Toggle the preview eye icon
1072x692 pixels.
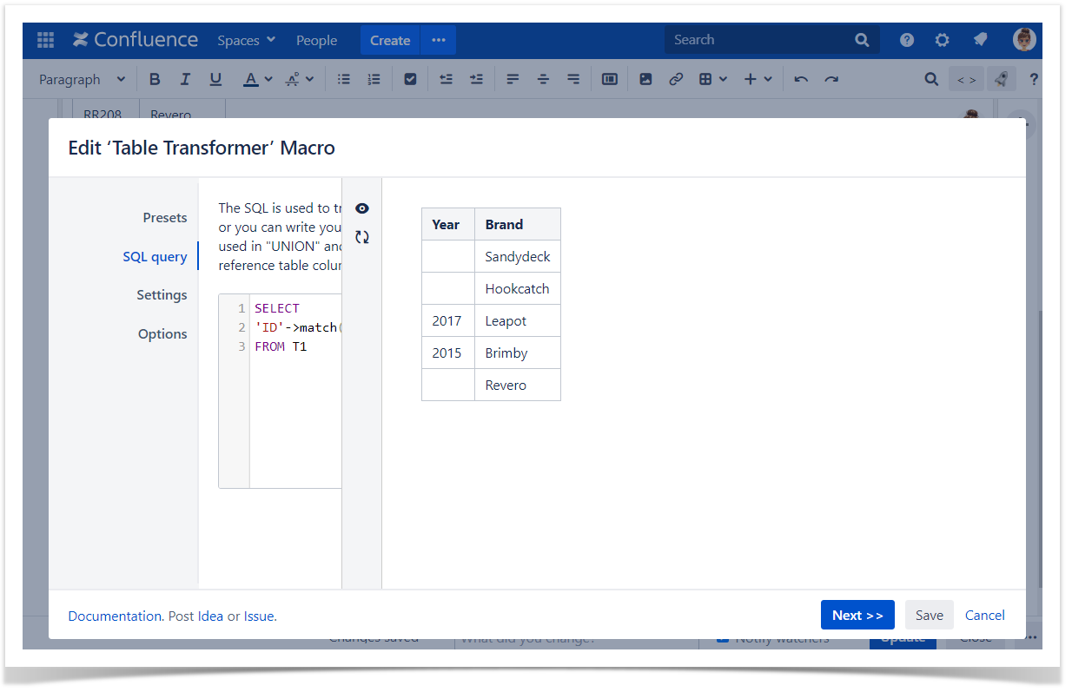[362, 208]
